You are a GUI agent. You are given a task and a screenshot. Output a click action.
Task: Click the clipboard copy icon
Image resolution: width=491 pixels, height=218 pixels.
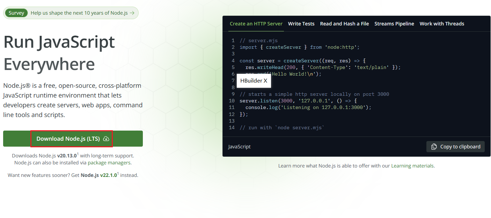click(434, 147)
